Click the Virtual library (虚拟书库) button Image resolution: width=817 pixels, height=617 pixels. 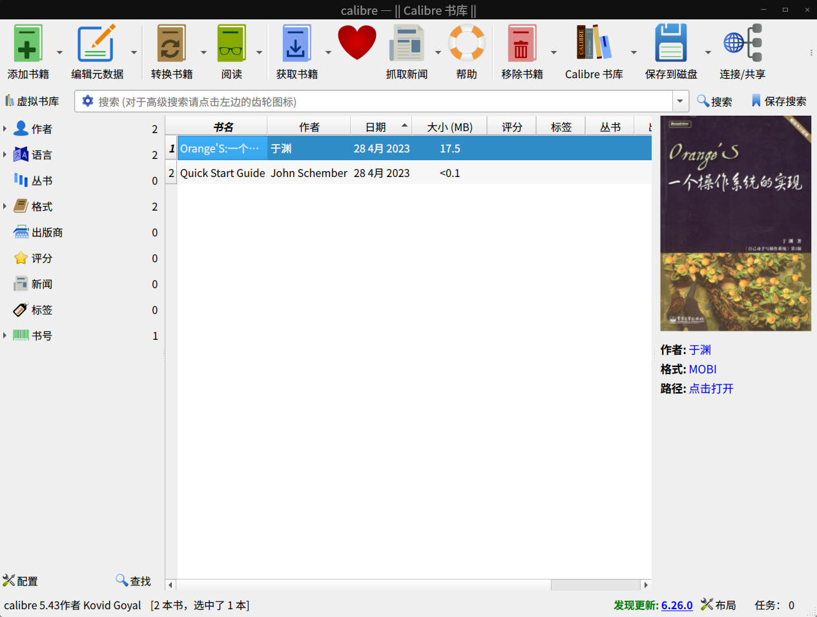click(x=32, y=101)
